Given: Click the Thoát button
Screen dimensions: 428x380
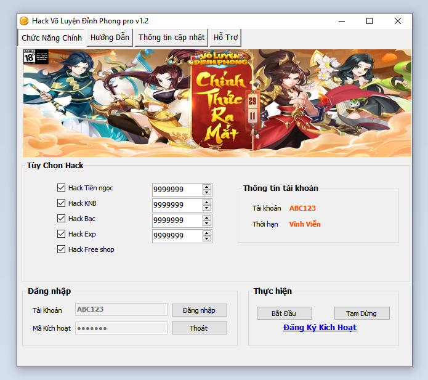Looking at the screenshot, I should (x=199, y=328).
